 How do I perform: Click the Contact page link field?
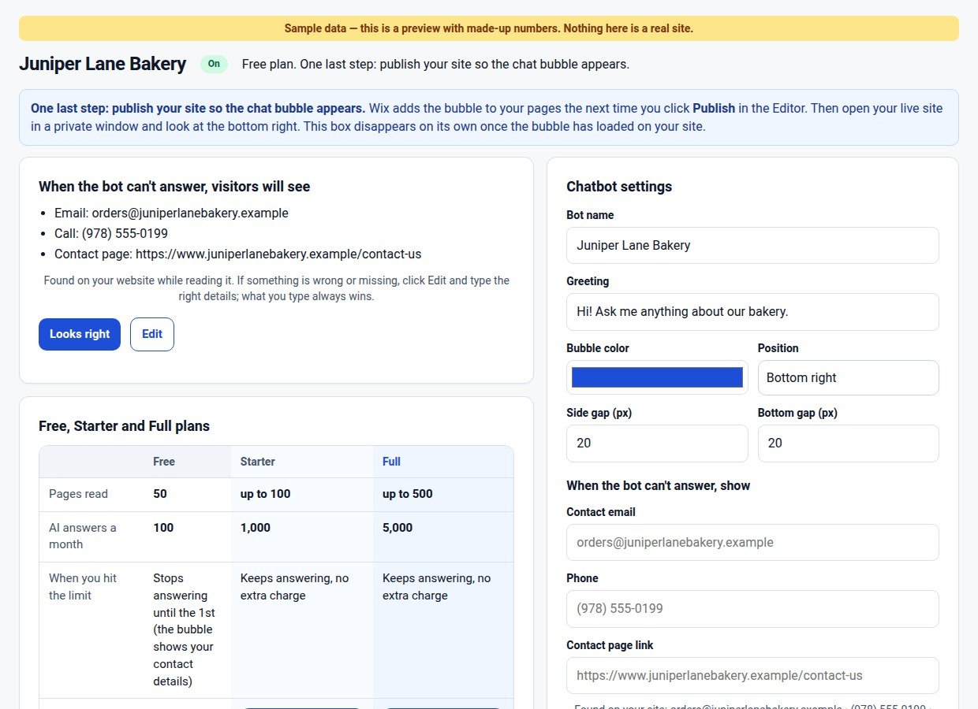(x=752, y=675)
